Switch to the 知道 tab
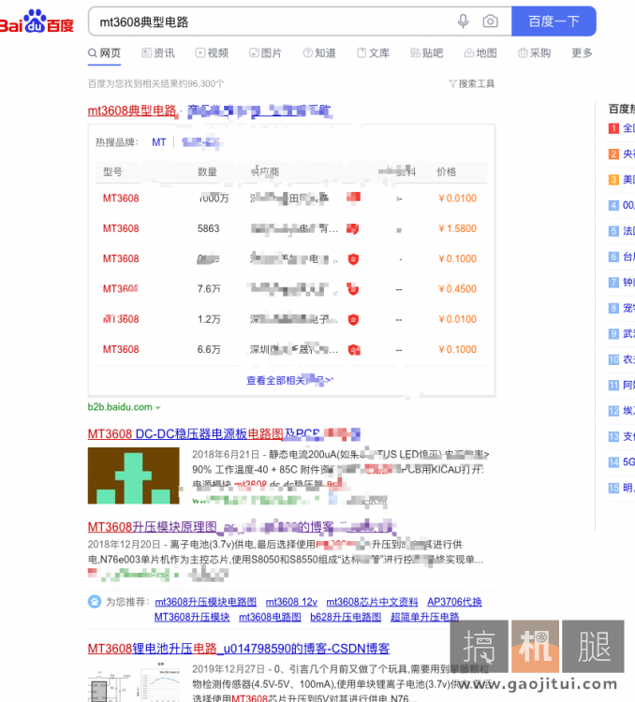Screen dimensions: 635x702 (319, 53)
